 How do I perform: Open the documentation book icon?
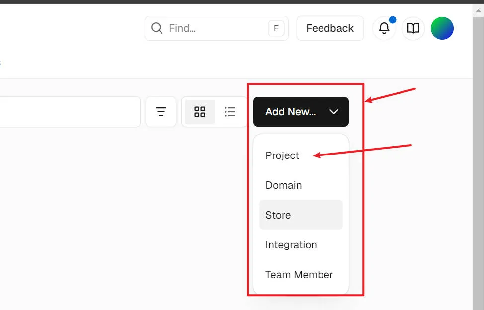pos(413,28)
